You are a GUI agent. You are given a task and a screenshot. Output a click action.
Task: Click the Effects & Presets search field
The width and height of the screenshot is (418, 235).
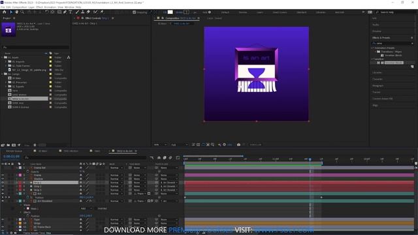click(393, 43)
